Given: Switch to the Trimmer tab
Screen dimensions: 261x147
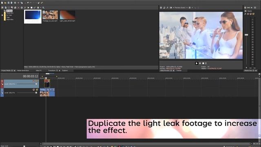Looking at the screenshot, I should (x=179, y=71).
